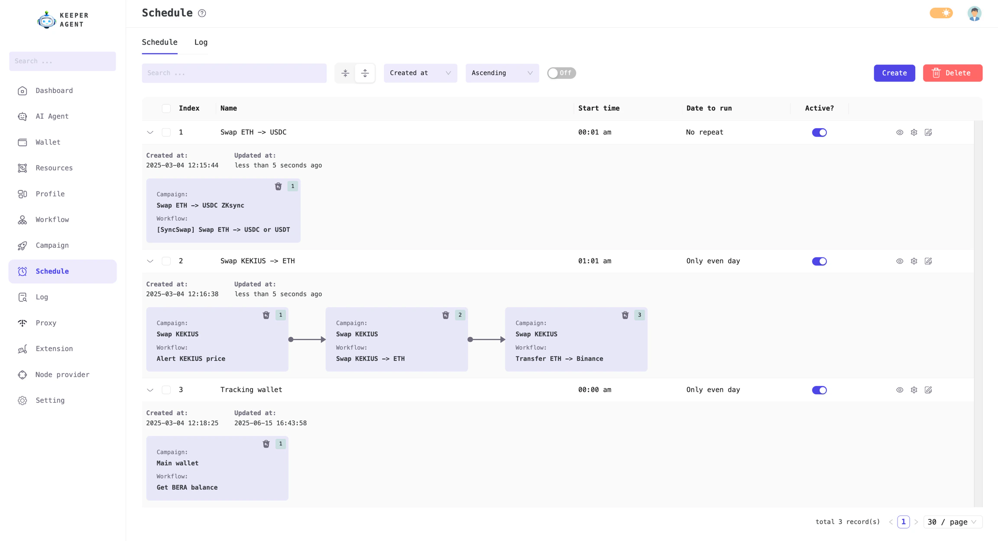The height and width of the screenshot is (541, 998).
Task: View details of Swap KEKIUS -> ETH schedule
Action: coord(899,261)
